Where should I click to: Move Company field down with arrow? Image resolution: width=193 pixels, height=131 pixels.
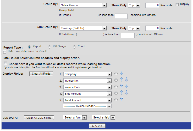point(121,73)
